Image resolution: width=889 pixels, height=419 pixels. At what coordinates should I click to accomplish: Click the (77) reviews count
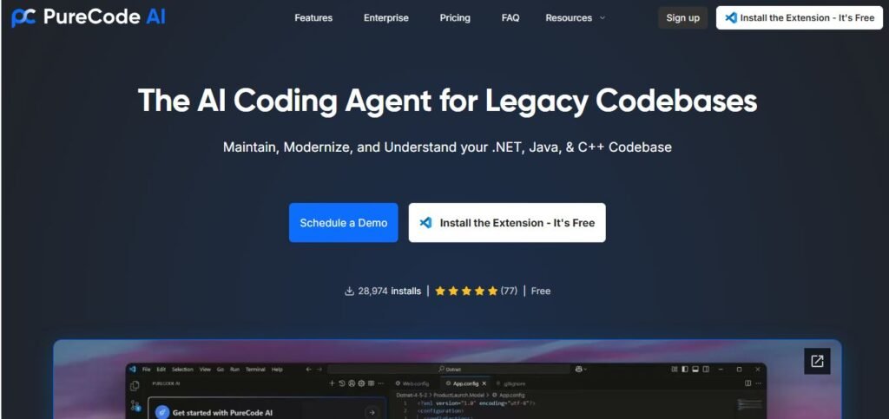(509, 291)
